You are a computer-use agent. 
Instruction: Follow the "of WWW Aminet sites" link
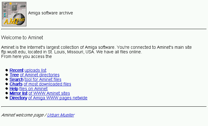[x=49, y=93]
